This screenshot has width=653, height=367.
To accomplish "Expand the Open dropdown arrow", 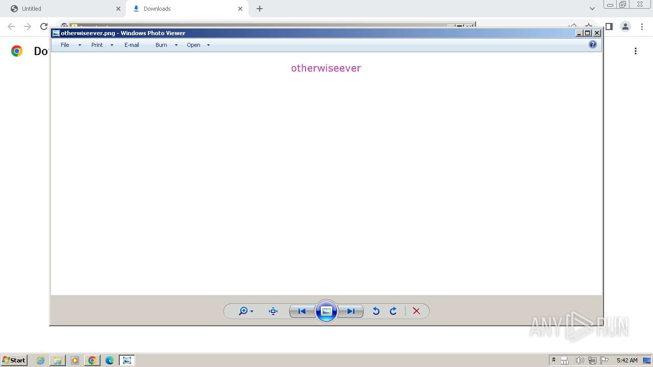I will point(208,45).
